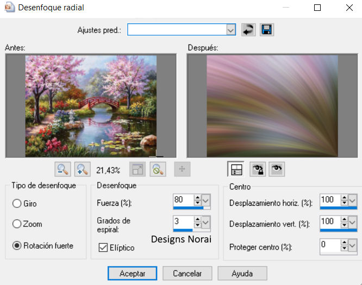Click the Grados de espiral slider bar
362x285 pixels.
pos(192,230)
